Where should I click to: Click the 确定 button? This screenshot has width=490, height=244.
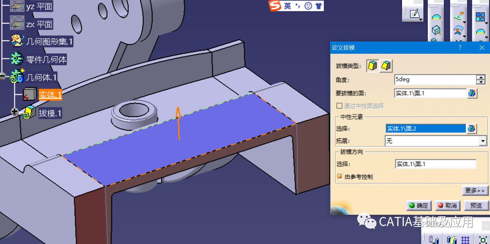419,206
